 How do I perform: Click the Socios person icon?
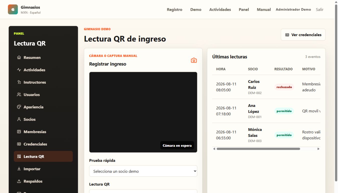[x=19, y=119]
